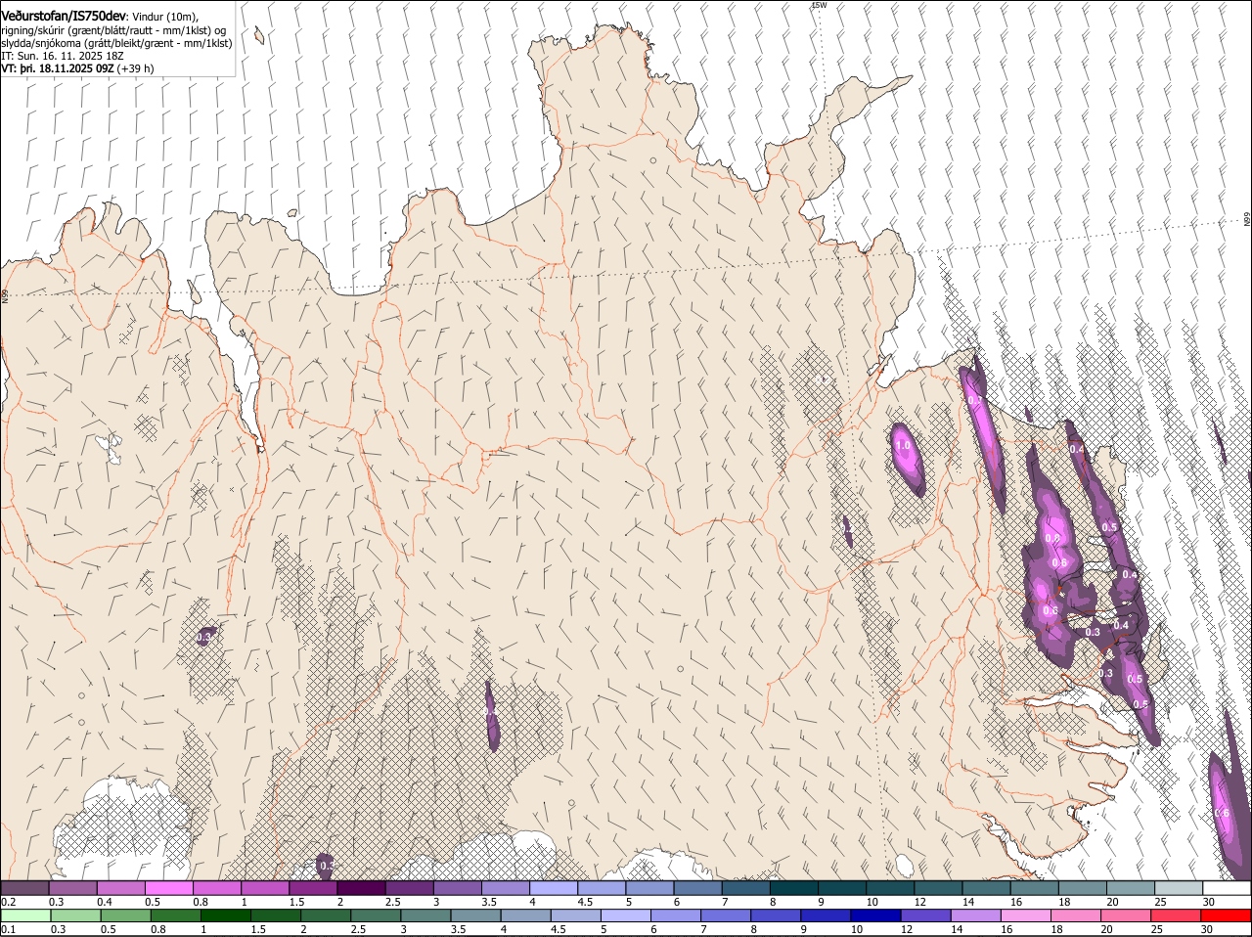The image size is (1252, 937).
Task: Select the 3.5 lavender swatch on the purple scale
Action: [x=505, y=888]
